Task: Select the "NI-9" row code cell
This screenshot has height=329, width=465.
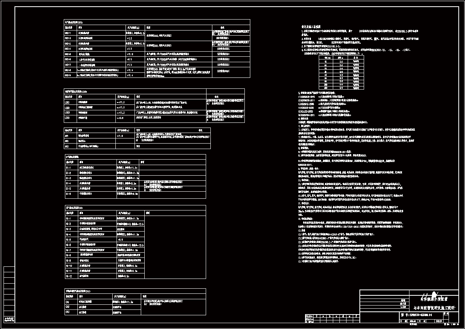Action: click(72, 261)
